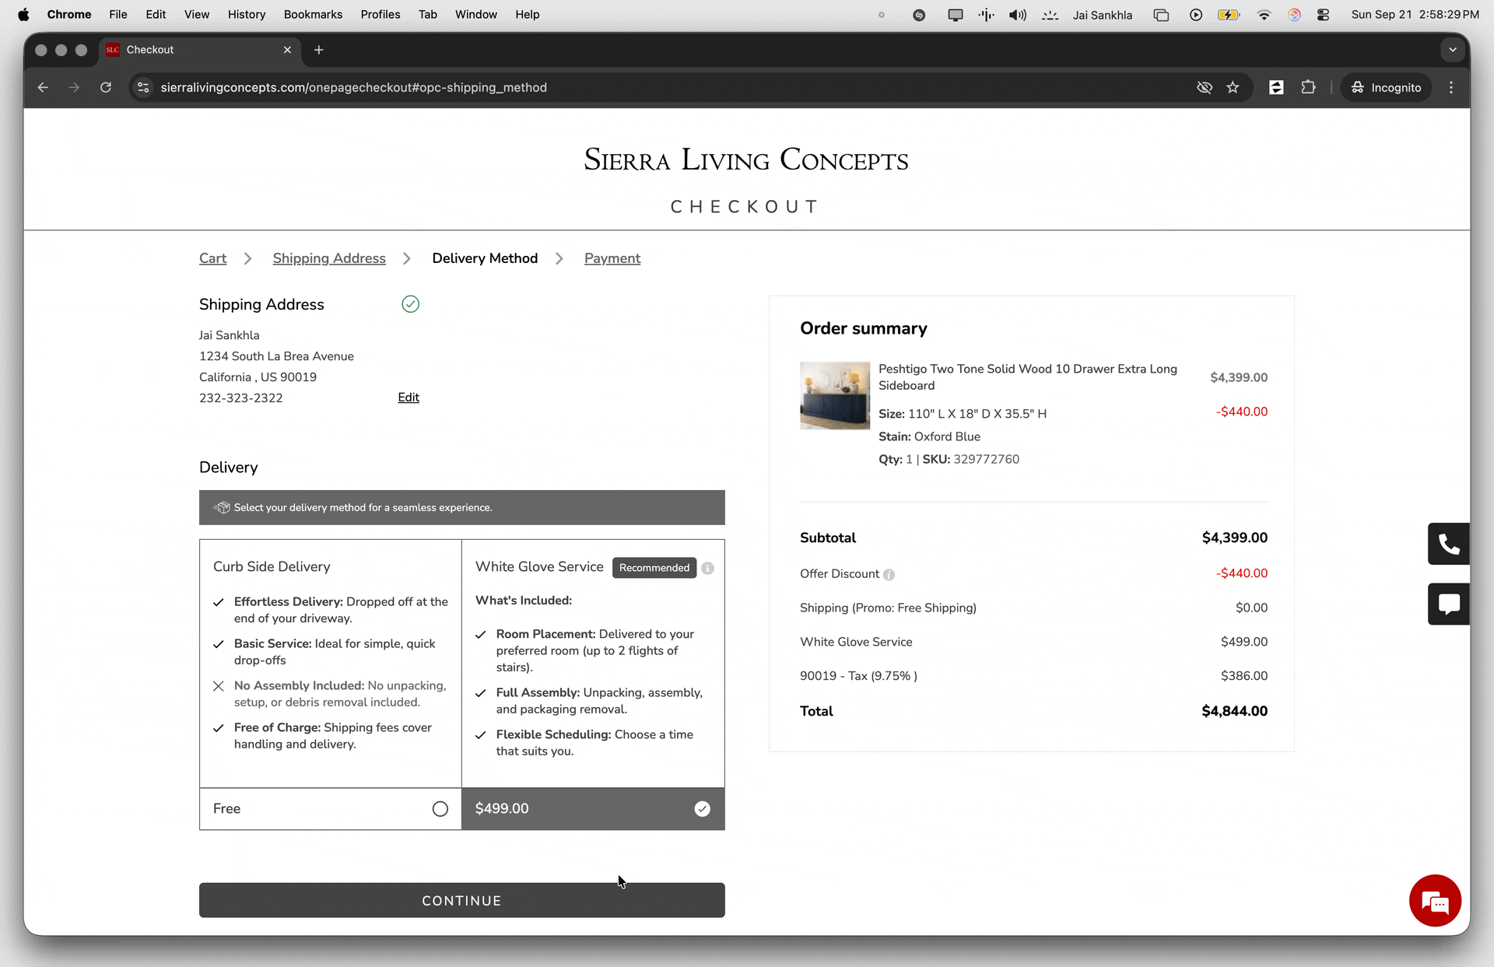Screen dimensions: 1494x967
Task: Open the message side widget below the phone icon
Action: 1449,604
